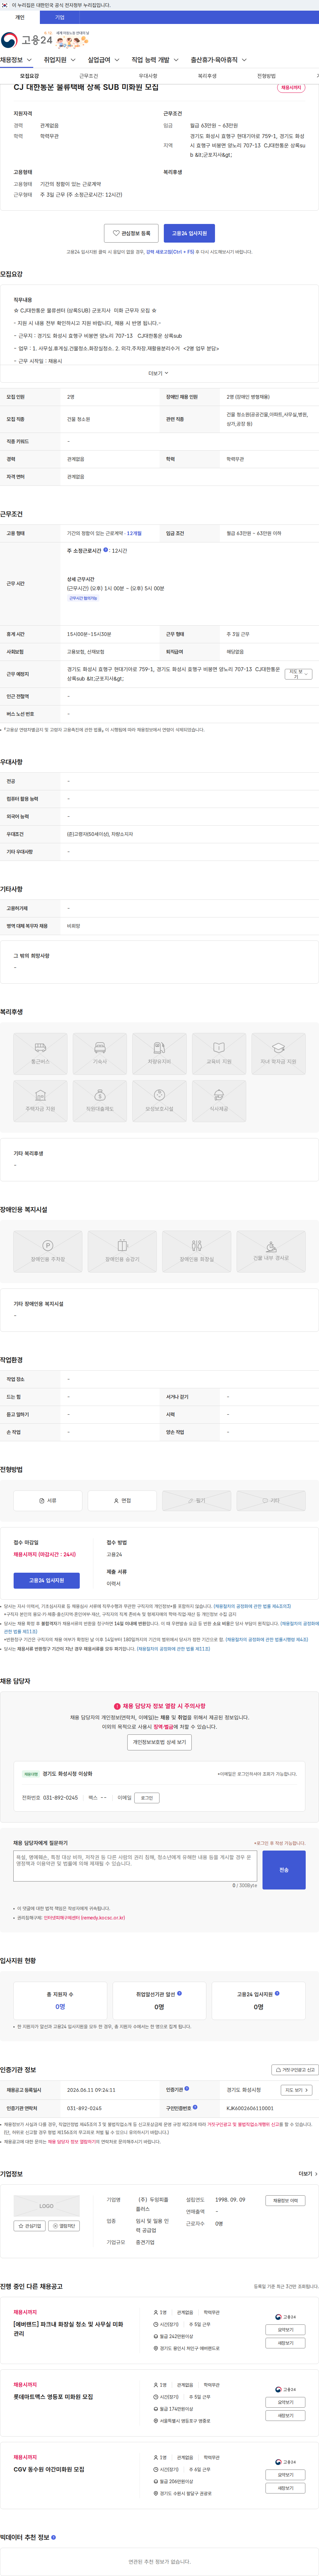
Task: Open the 채용정보 menu
Action: (x=16, y=60)
